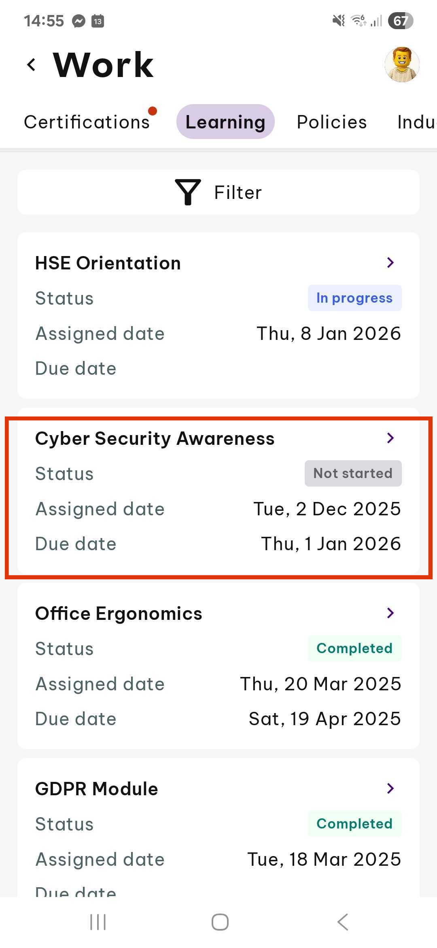Tap the Filter funnel icon
The height and width of the screenshot is (948, 437).
pos(188,192)
